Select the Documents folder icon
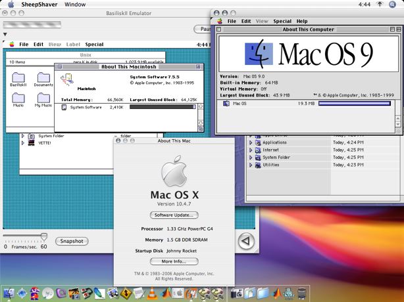 click(43, 77)
